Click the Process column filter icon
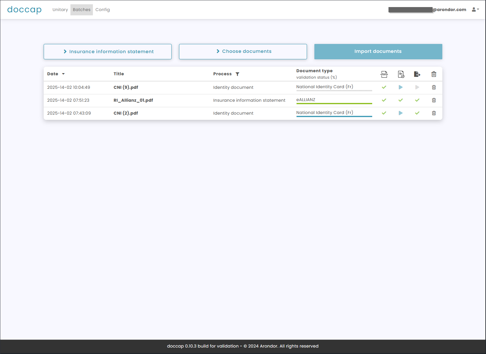 tap(237, 74)
